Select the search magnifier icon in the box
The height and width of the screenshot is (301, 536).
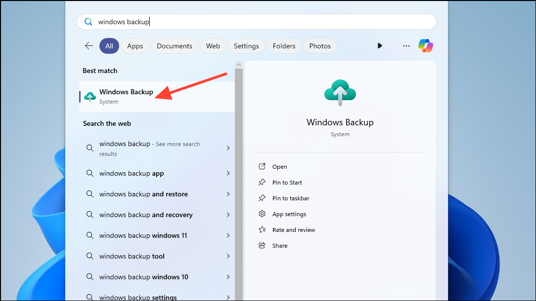coord(89,22)
